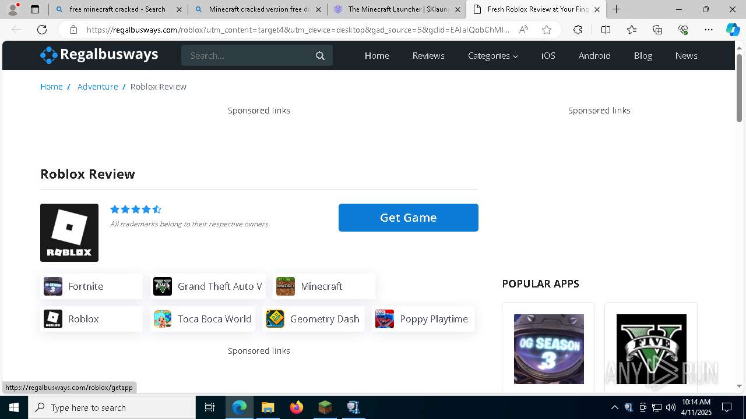Open the Collections icon
Viewport: 746px width, 419px height.
[657, 30]
